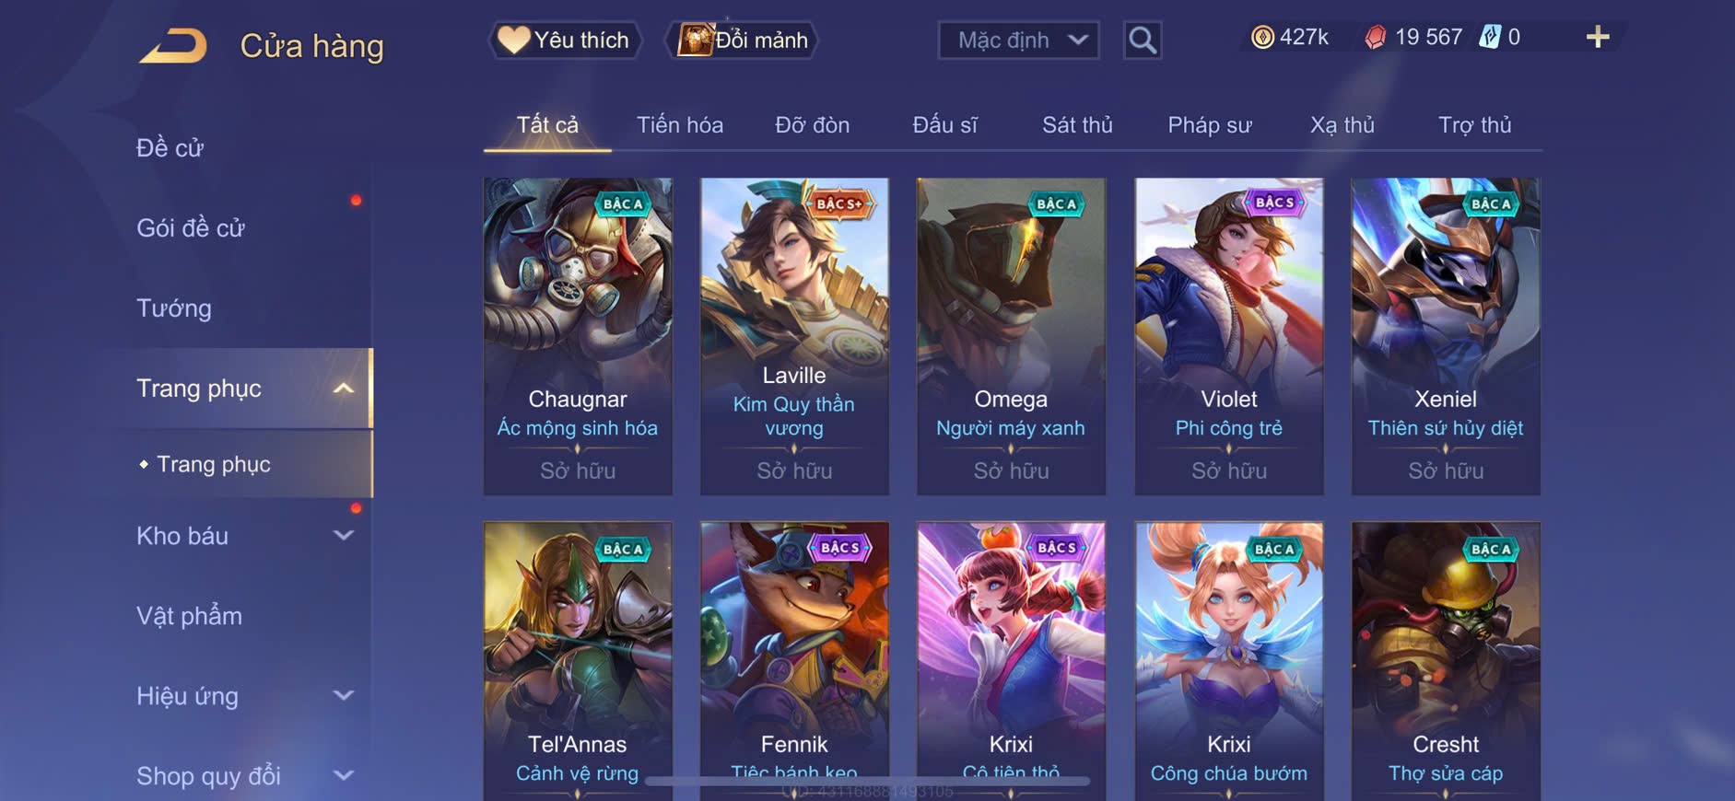Tap the red gem currency icon

point(1375,37)
